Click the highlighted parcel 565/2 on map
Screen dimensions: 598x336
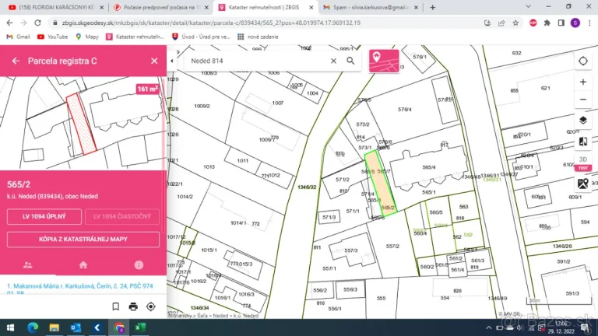click(x=382, y=184)
